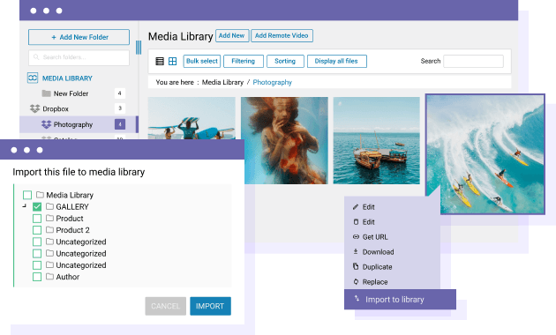
Task: Click the trash icon in context menu
Action: click(356, 221)
